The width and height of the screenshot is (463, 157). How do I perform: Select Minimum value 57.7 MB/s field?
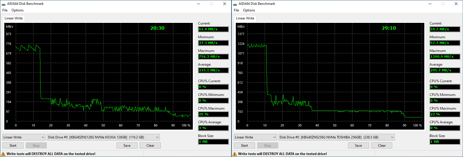(x=445, y=43)
